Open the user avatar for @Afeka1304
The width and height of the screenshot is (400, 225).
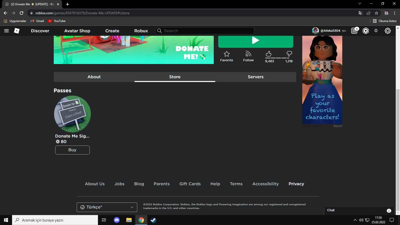tap(315, 31)
